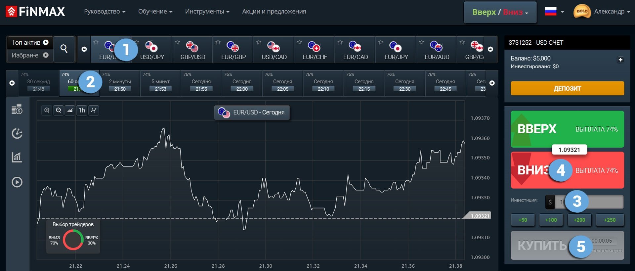Image resolution: width=635 pixels, height=271 pixels.
Task: Open the Russian flag language dropdown
Action: point(554,12)
